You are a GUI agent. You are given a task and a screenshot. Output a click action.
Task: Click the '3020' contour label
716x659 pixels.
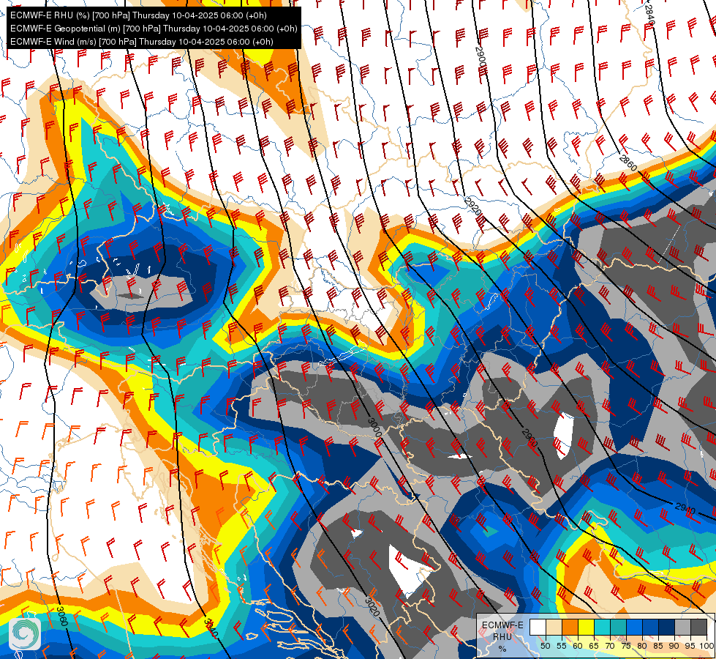372,606
